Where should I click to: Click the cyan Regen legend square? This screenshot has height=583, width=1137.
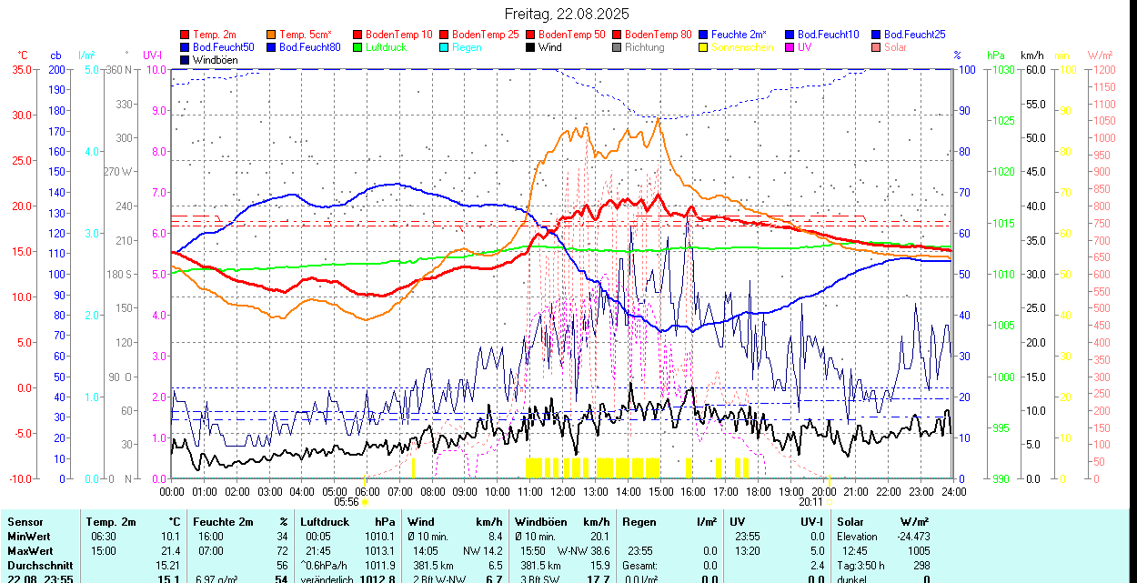pos(445,47)
